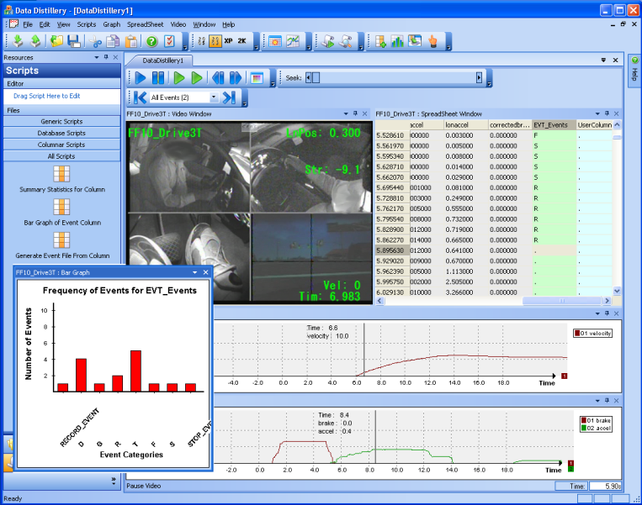Click the line graph icon in toolbar
The image size is (642, 505).
293,41
